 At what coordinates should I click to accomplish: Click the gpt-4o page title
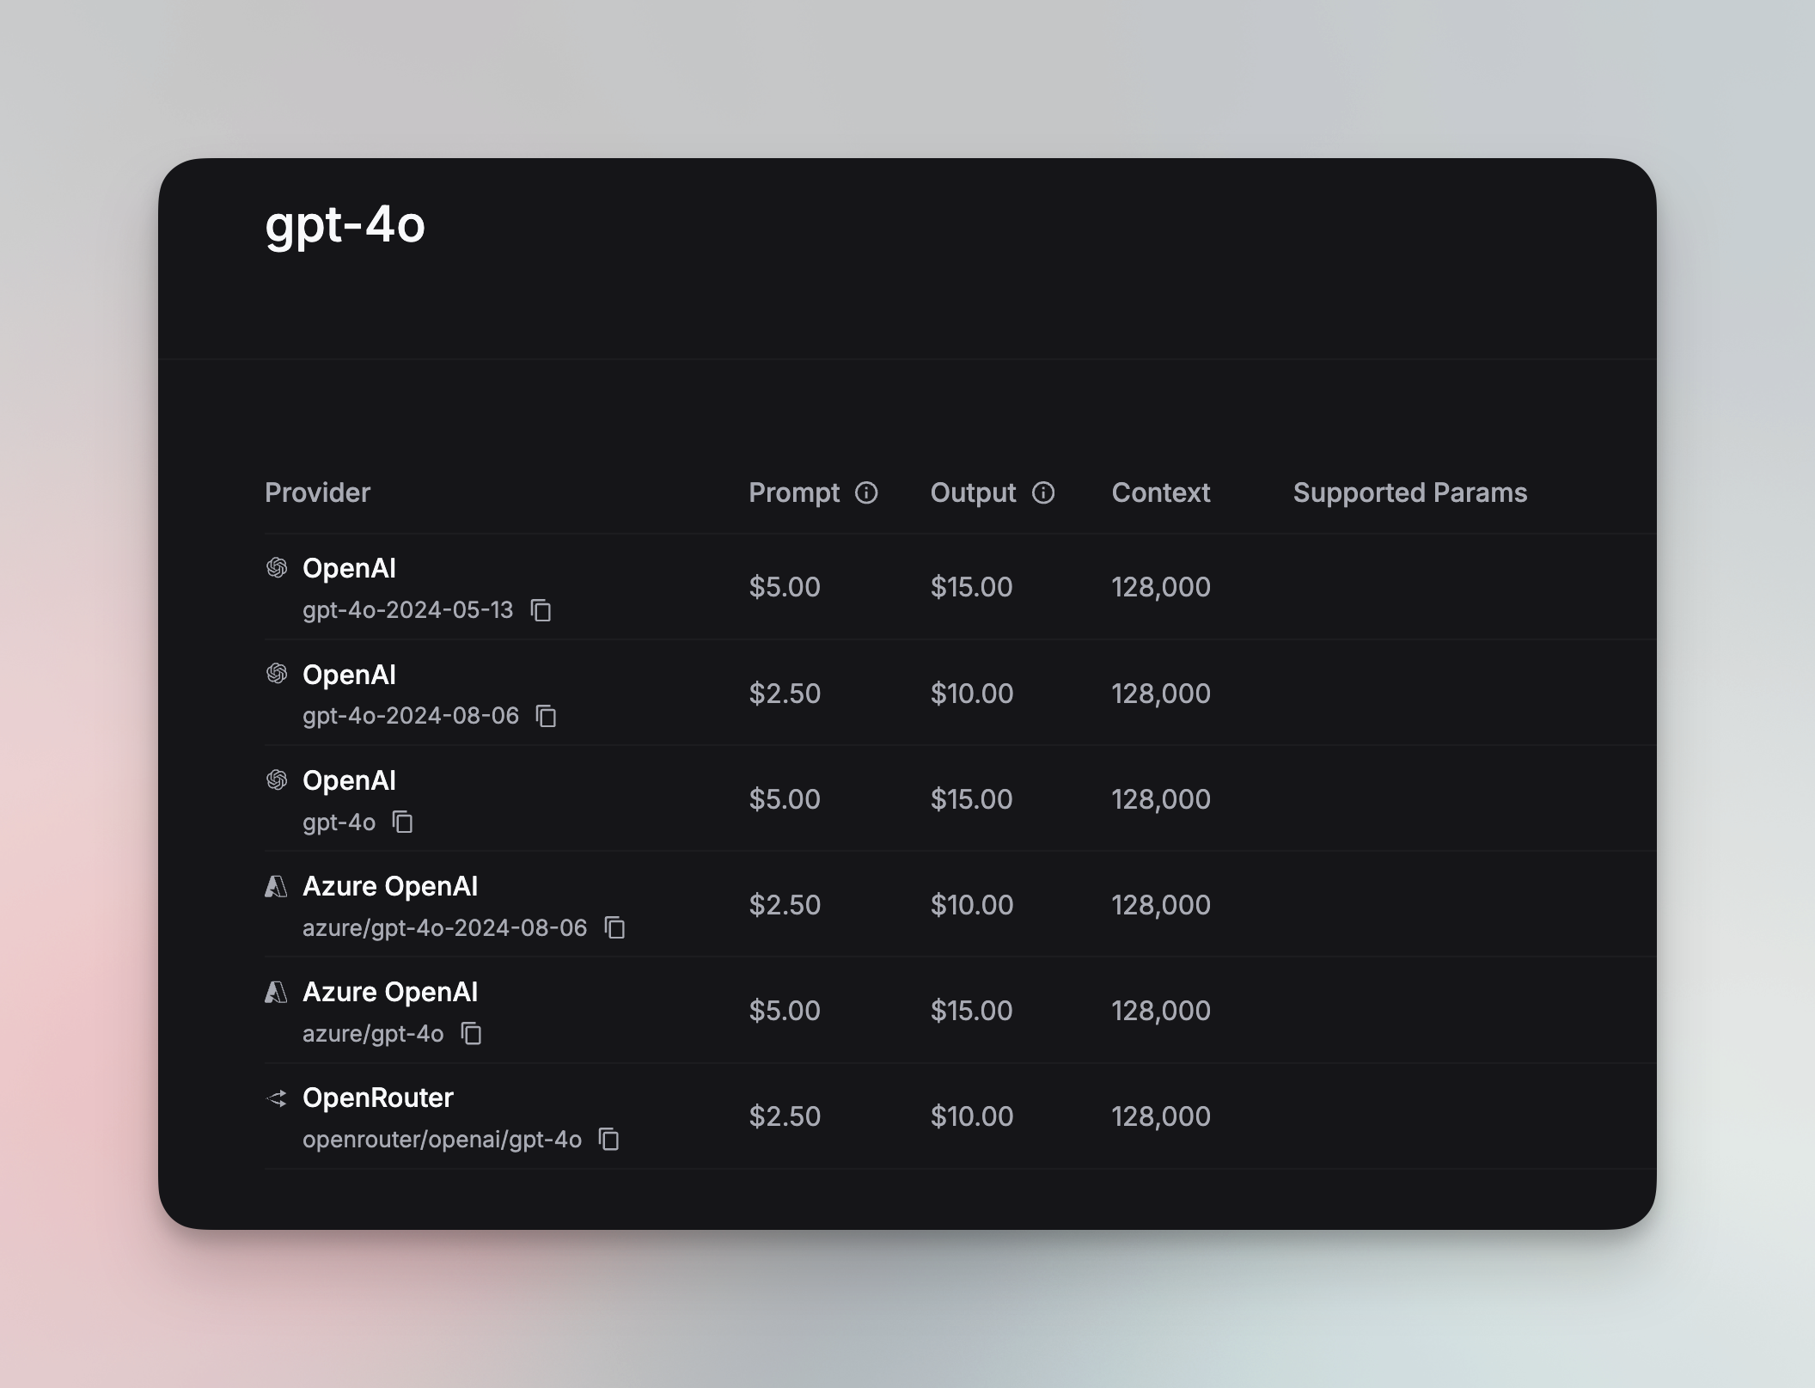click(345, 225)
